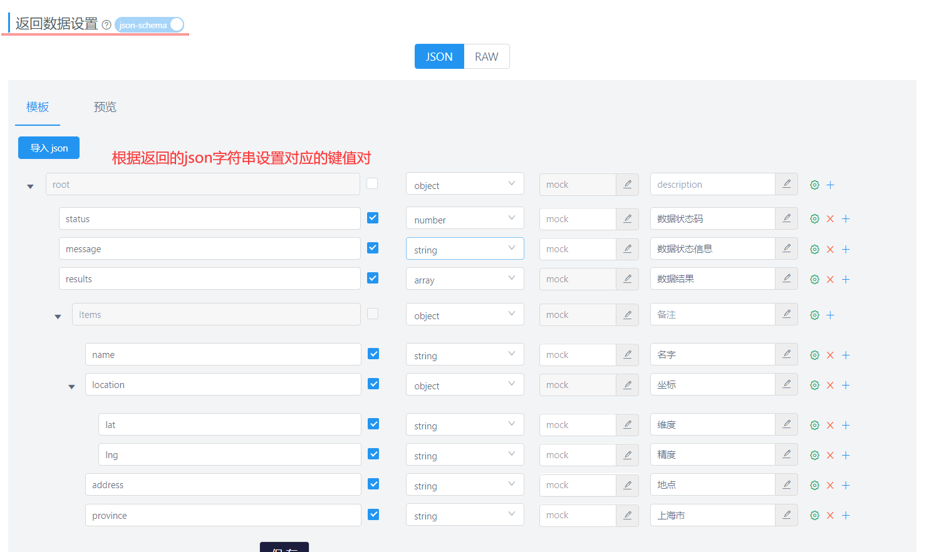Open type dropdown for message field
Image resolution: width=929 pixels, height=552 pixels.
click(464, 249)
